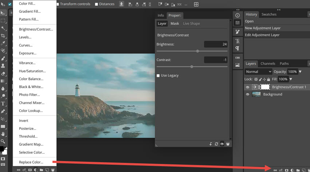Open the Info panel from the icon strip

pyautogui.click(x=238, y=15)
